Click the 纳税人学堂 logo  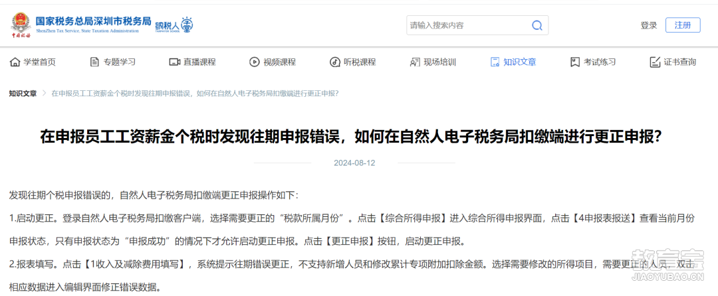(x=174, y=25)
